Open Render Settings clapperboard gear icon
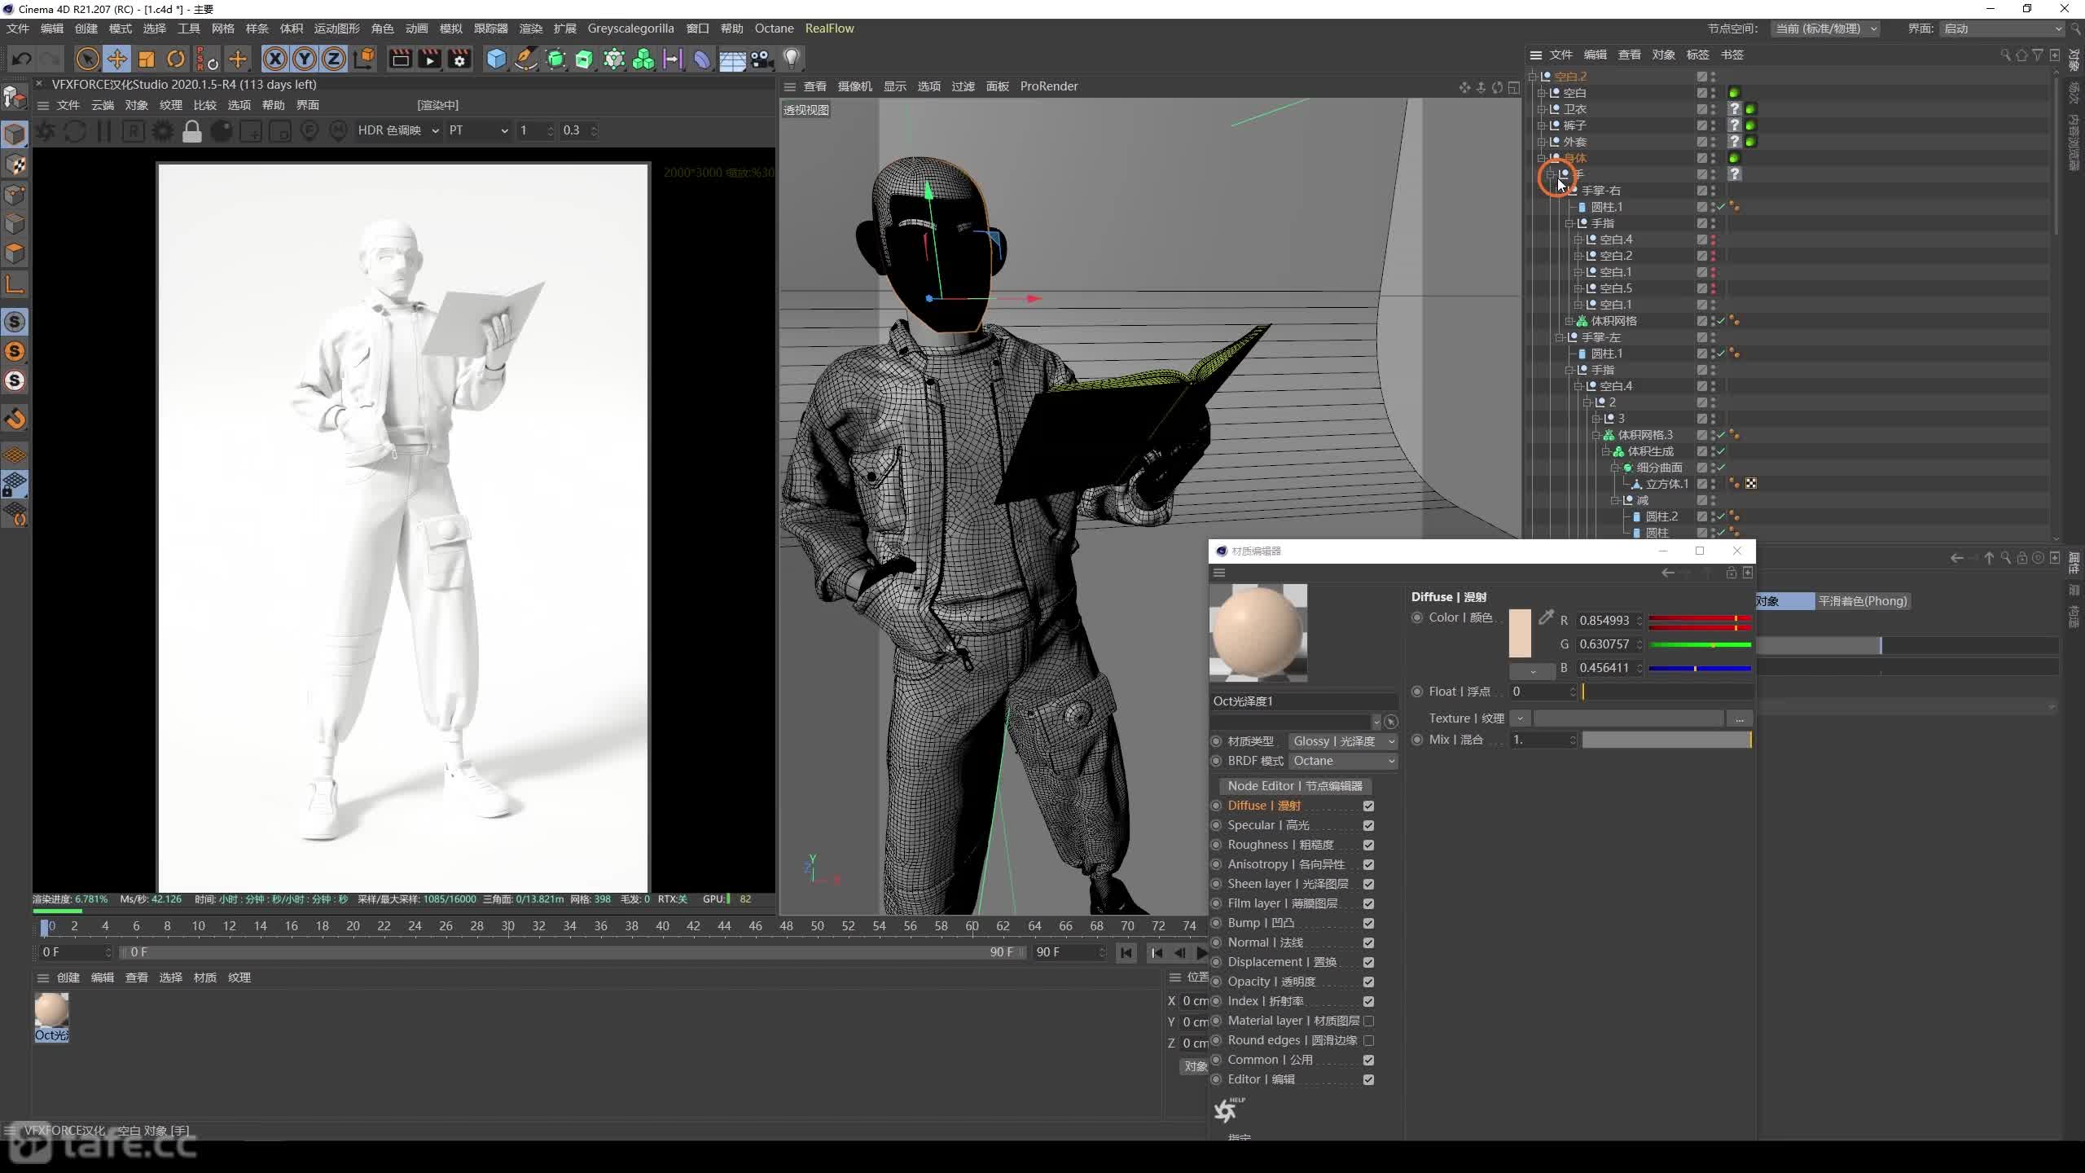Screen dimensions: 2085x1173 coord(459,59)
